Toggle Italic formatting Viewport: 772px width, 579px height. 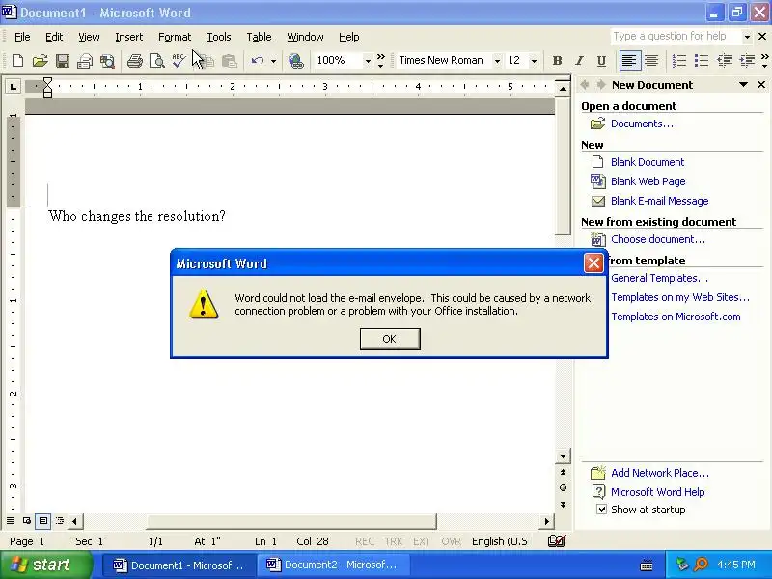580,61
